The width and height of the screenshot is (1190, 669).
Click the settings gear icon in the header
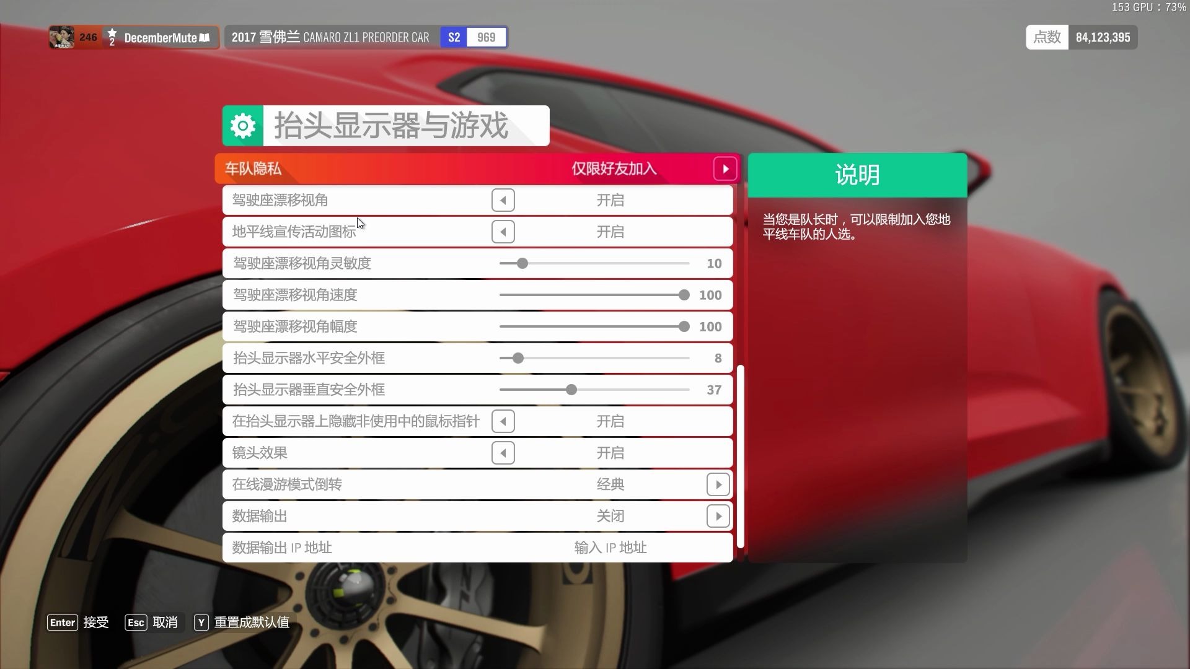[243, 126]
